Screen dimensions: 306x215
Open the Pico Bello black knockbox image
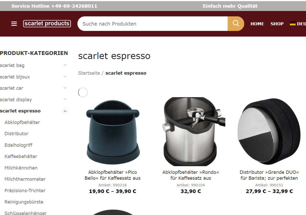coord(113,132)
